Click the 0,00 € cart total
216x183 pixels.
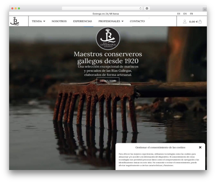point(194,22)
